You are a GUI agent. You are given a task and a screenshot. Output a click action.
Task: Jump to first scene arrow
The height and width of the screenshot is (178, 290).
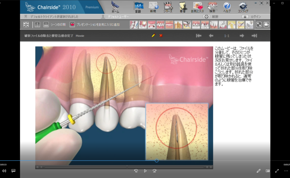point(199,36)
